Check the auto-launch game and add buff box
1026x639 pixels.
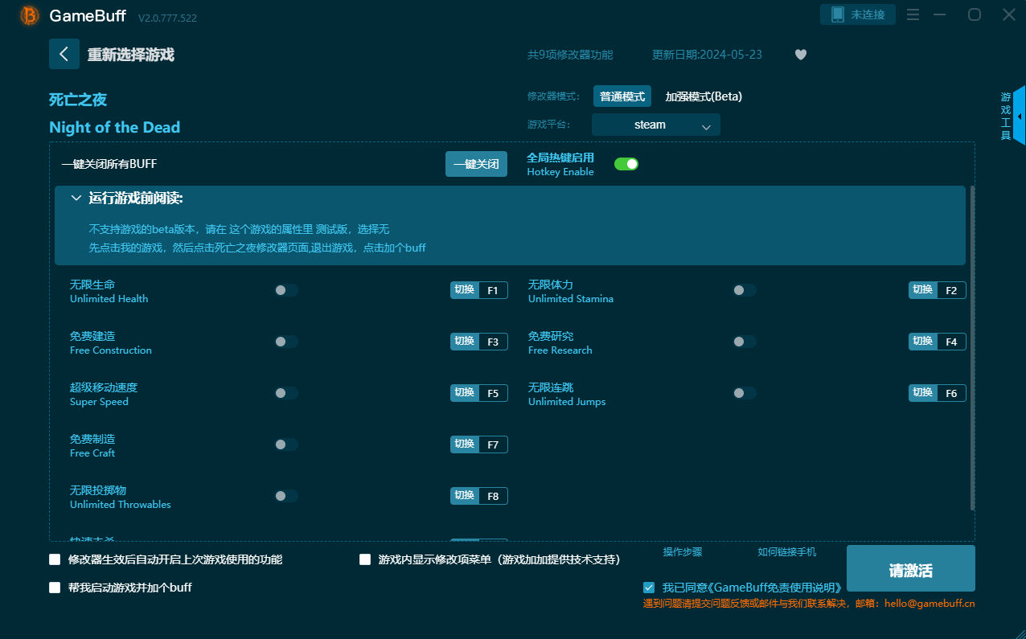tap(55, 588)
